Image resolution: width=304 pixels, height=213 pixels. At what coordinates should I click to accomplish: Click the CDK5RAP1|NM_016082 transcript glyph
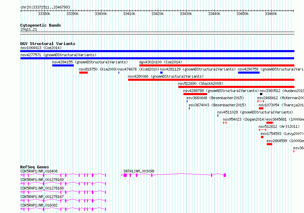pyautogui.click(x=63, y=209)
